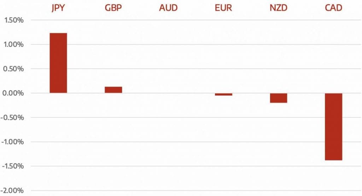Select the -1.00% axis label
Screen dimensions: 362x196
13,142
